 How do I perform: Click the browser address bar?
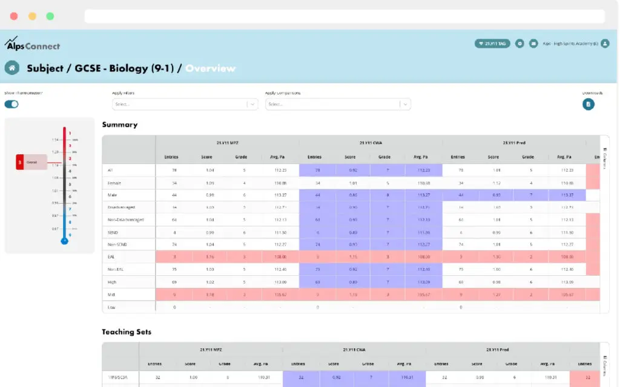pyautogui.click(x=344, y=16)
